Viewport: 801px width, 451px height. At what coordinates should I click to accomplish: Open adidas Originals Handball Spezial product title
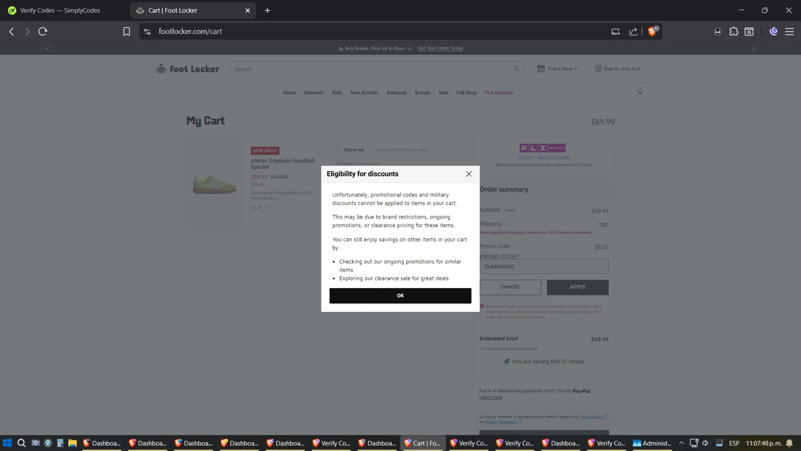(x=282, y=164)
